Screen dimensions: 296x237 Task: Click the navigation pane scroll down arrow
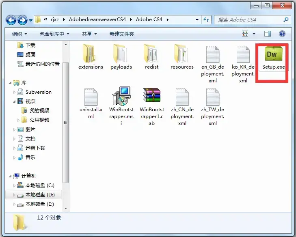coord(66,209)
